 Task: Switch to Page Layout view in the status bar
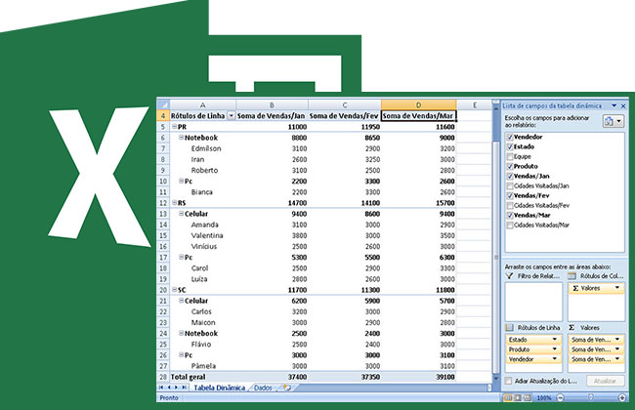[518, 398]
